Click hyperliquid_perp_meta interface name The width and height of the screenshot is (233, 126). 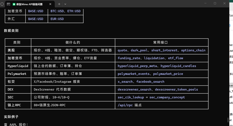[x=137, y=66]
